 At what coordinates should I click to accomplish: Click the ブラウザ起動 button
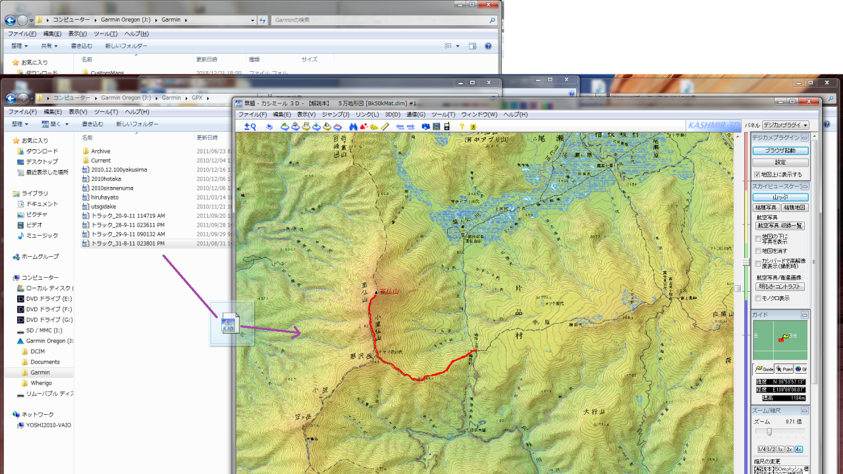pos(780,151)
